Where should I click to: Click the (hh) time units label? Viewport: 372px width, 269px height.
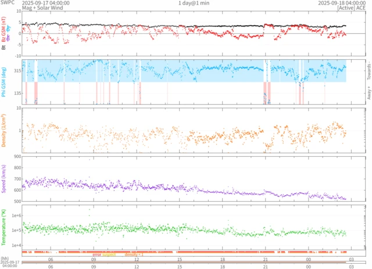click(5, 259)
